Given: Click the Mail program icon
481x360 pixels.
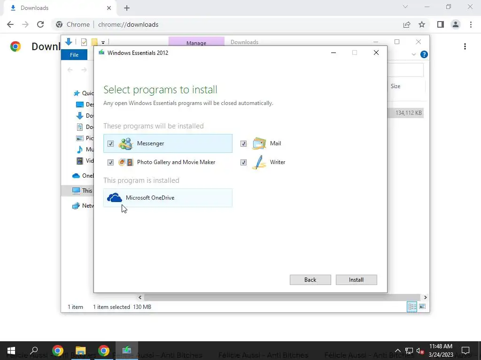Looking at the screenshot, I should [x=259, y=143].
